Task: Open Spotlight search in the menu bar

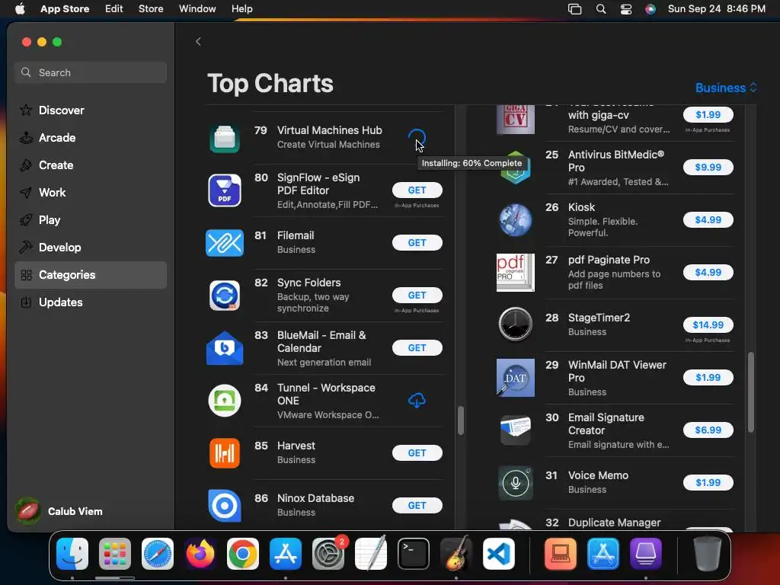Action: [x=601, y=9]
